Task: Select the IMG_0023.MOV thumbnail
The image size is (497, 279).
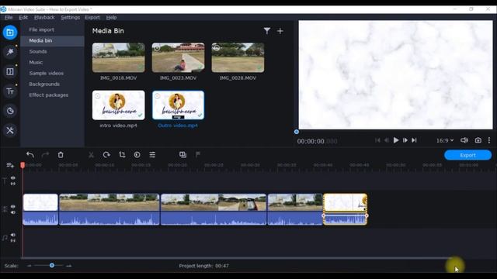Action: (178, 57)
